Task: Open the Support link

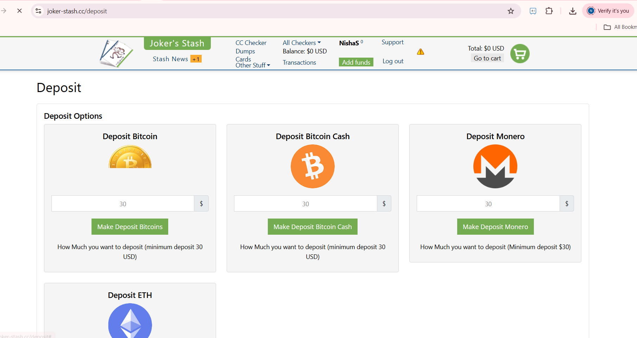Action: (x=392, y=42)
